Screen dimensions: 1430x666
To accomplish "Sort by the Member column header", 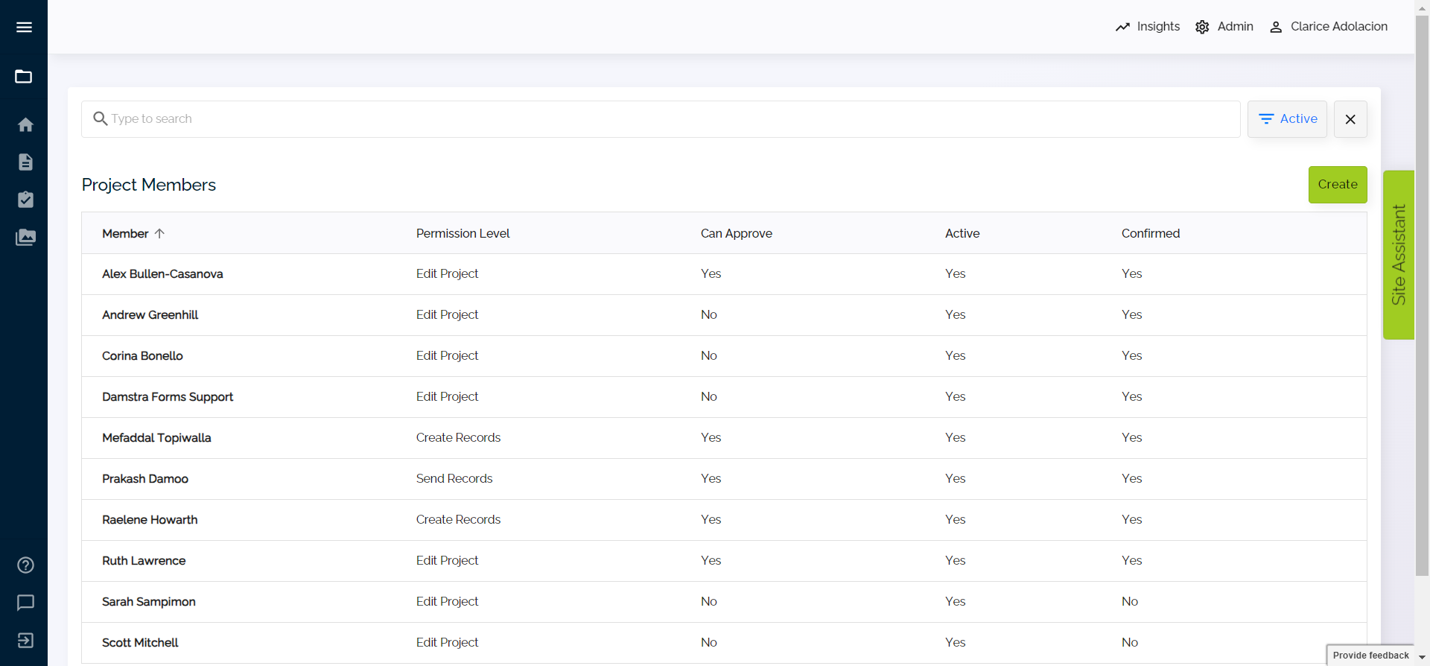I will (125, 233).
